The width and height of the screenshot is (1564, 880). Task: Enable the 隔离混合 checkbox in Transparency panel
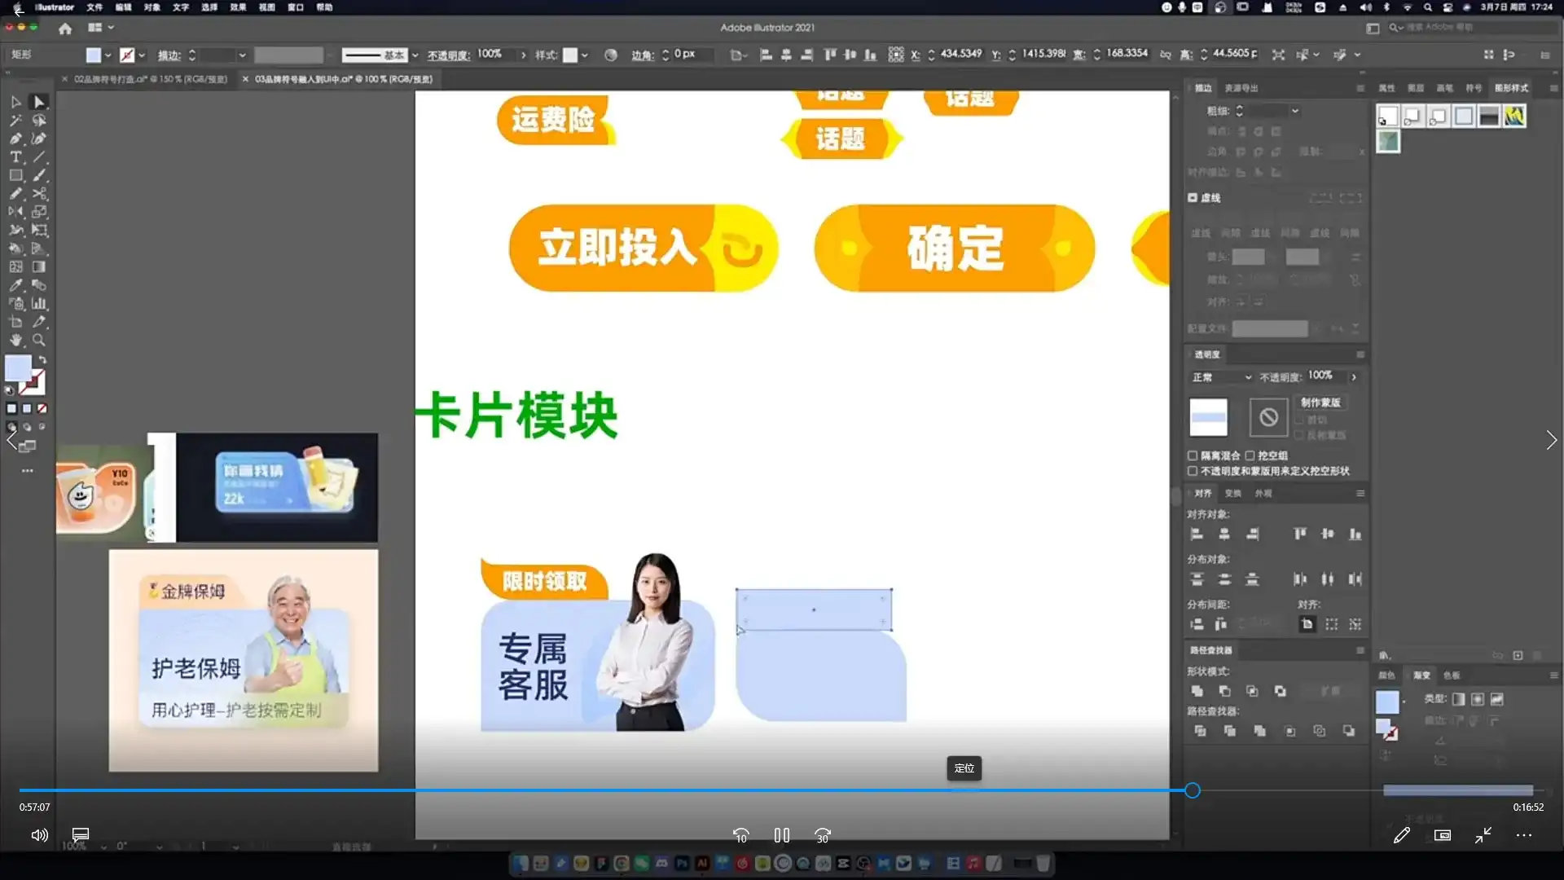click(1193, 455)
